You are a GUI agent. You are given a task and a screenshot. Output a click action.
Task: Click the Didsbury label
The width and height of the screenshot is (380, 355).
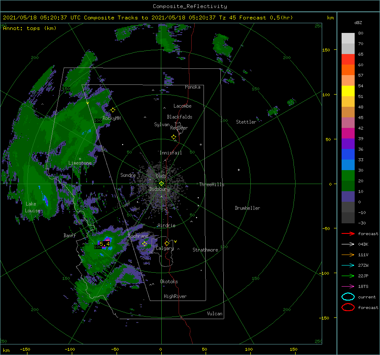[x=159, y=189]
